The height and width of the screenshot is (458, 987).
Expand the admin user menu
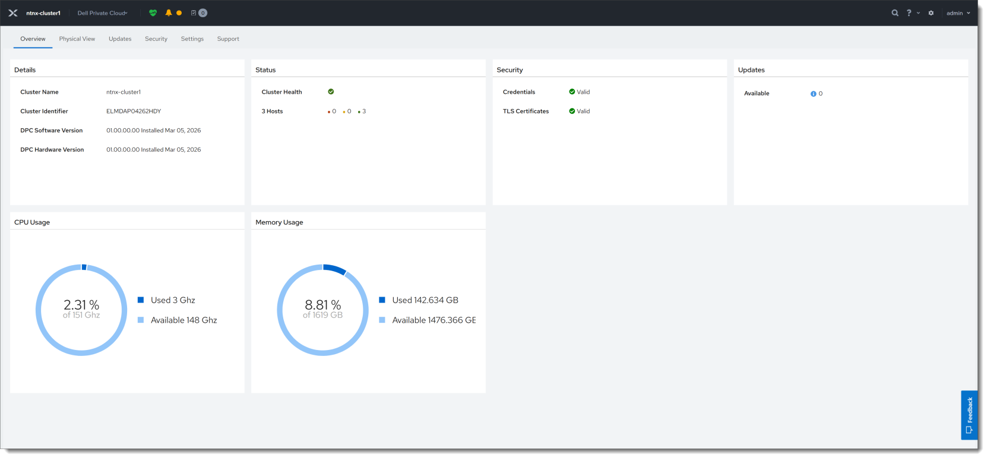point(958,13)
